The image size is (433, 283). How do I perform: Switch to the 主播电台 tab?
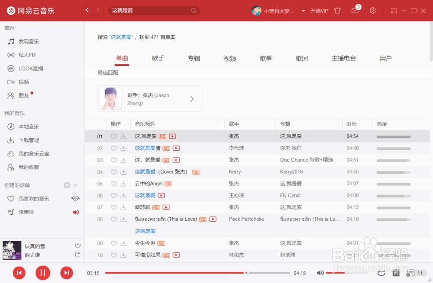click(344, 58)
